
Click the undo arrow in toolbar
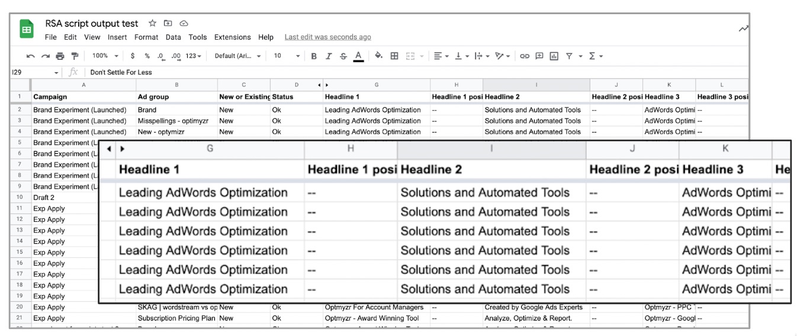pos(31,56)
